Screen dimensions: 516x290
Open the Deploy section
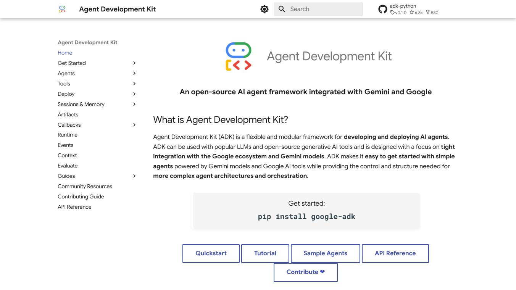click(66, 94)
